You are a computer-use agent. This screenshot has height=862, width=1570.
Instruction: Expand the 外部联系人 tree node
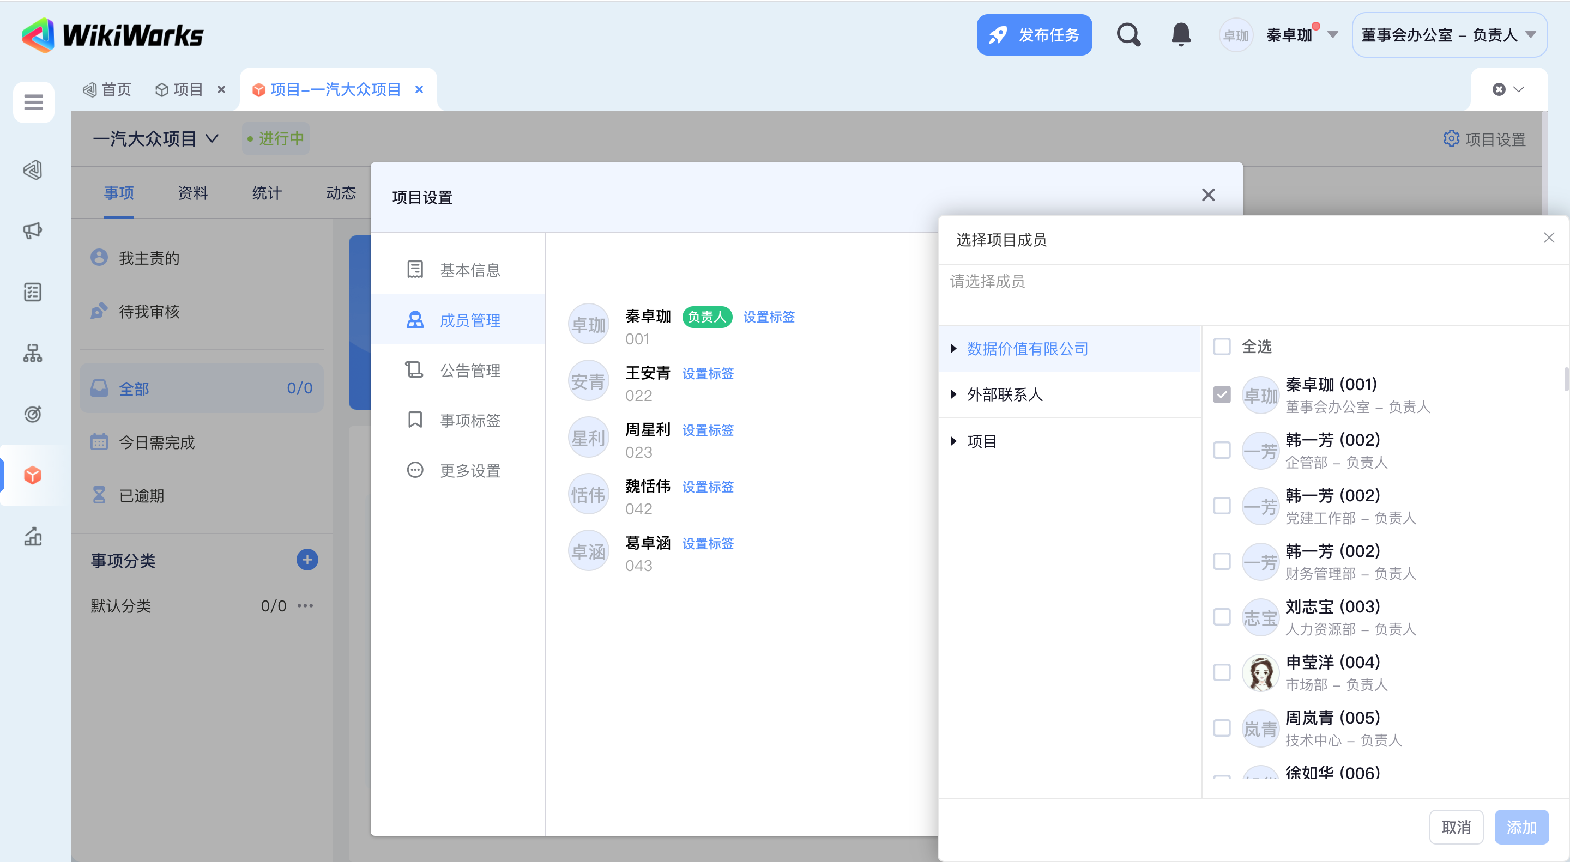point(954,394)
